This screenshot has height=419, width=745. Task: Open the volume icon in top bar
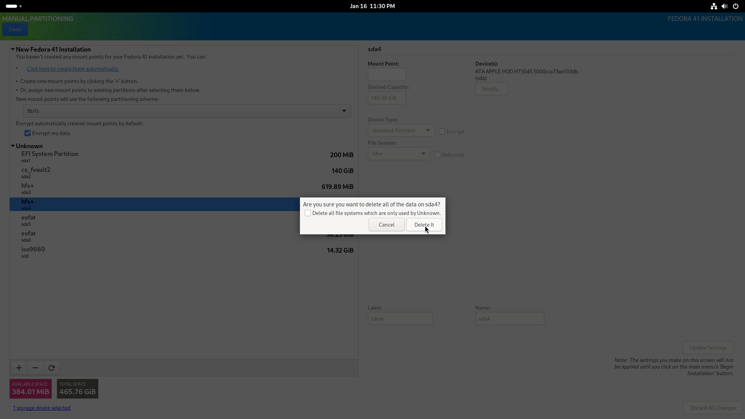coord(724,6)
